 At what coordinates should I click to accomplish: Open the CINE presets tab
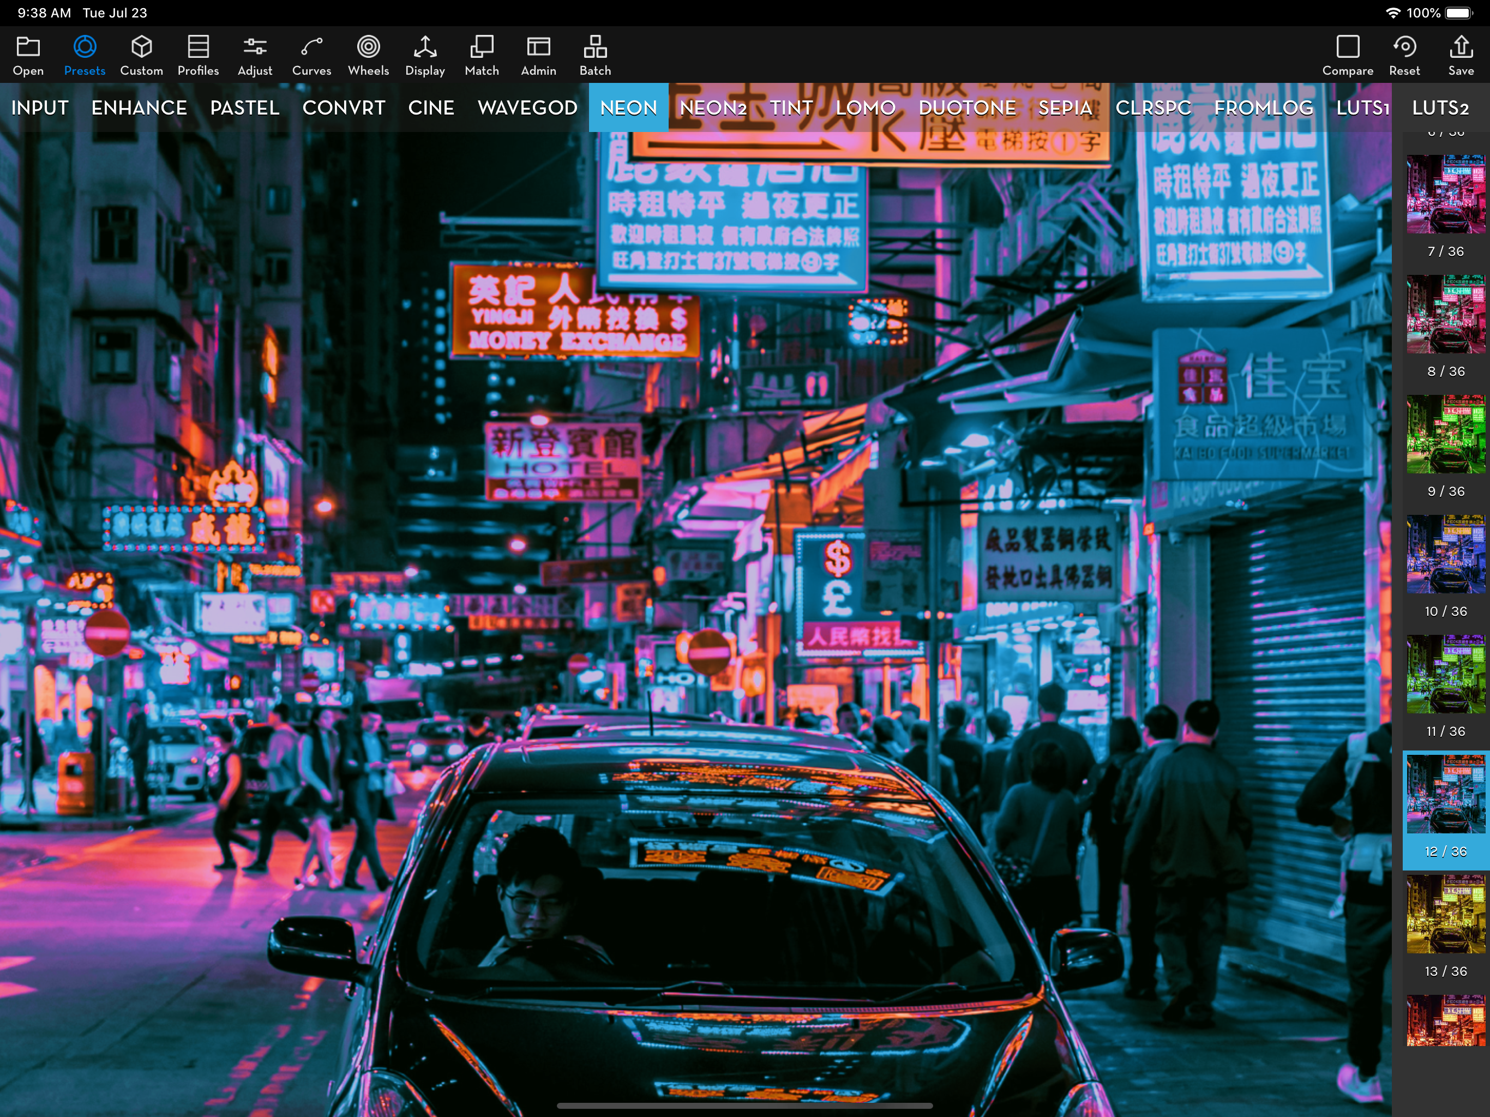(x=431, y=108)
